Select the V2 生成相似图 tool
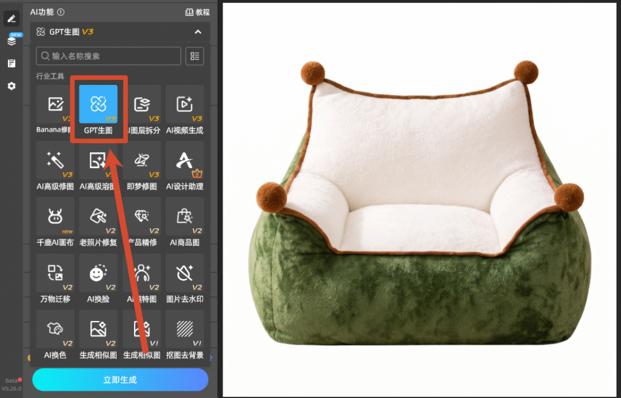Viewport: 621px width, 398px height. [98, 334]
